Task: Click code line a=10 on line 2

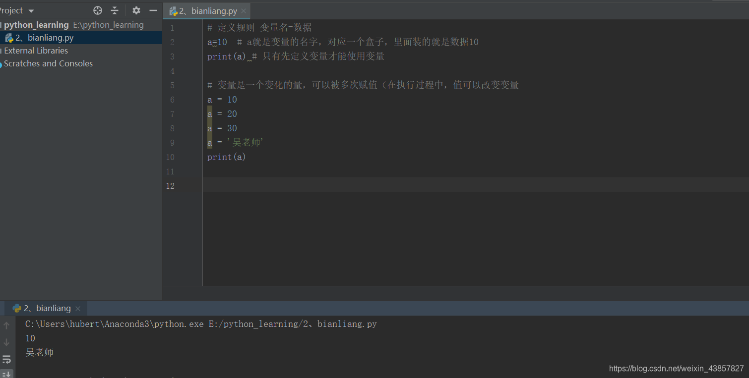Action: point(217,42)
